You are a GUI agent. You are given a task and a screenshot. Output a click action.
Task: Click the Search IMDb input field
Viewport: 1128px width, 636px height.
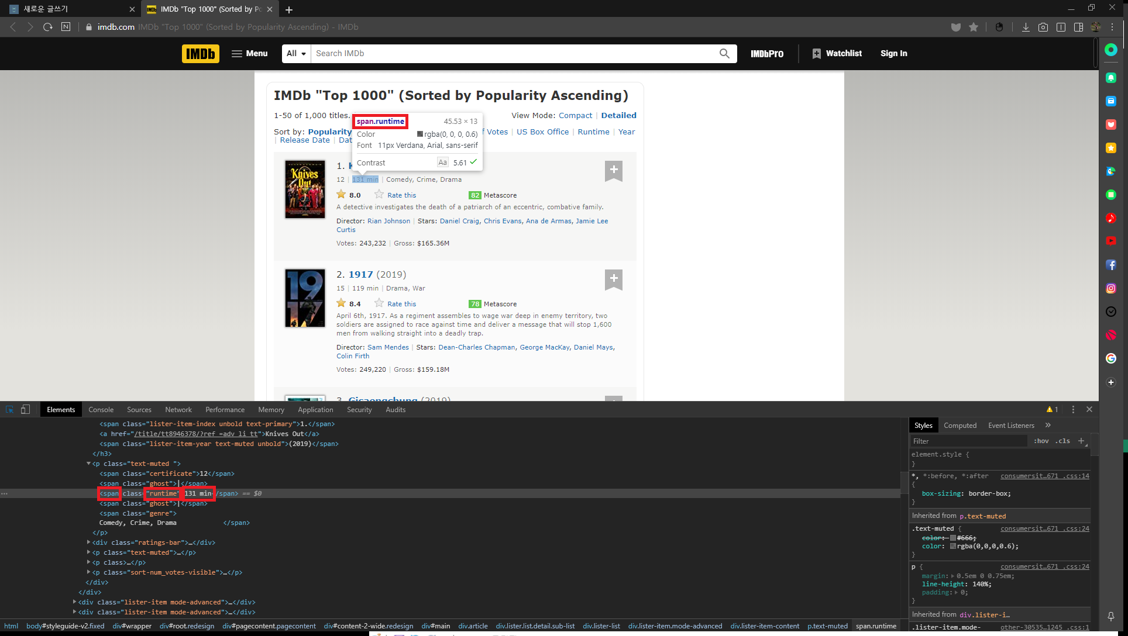click(x=515, y=54)
